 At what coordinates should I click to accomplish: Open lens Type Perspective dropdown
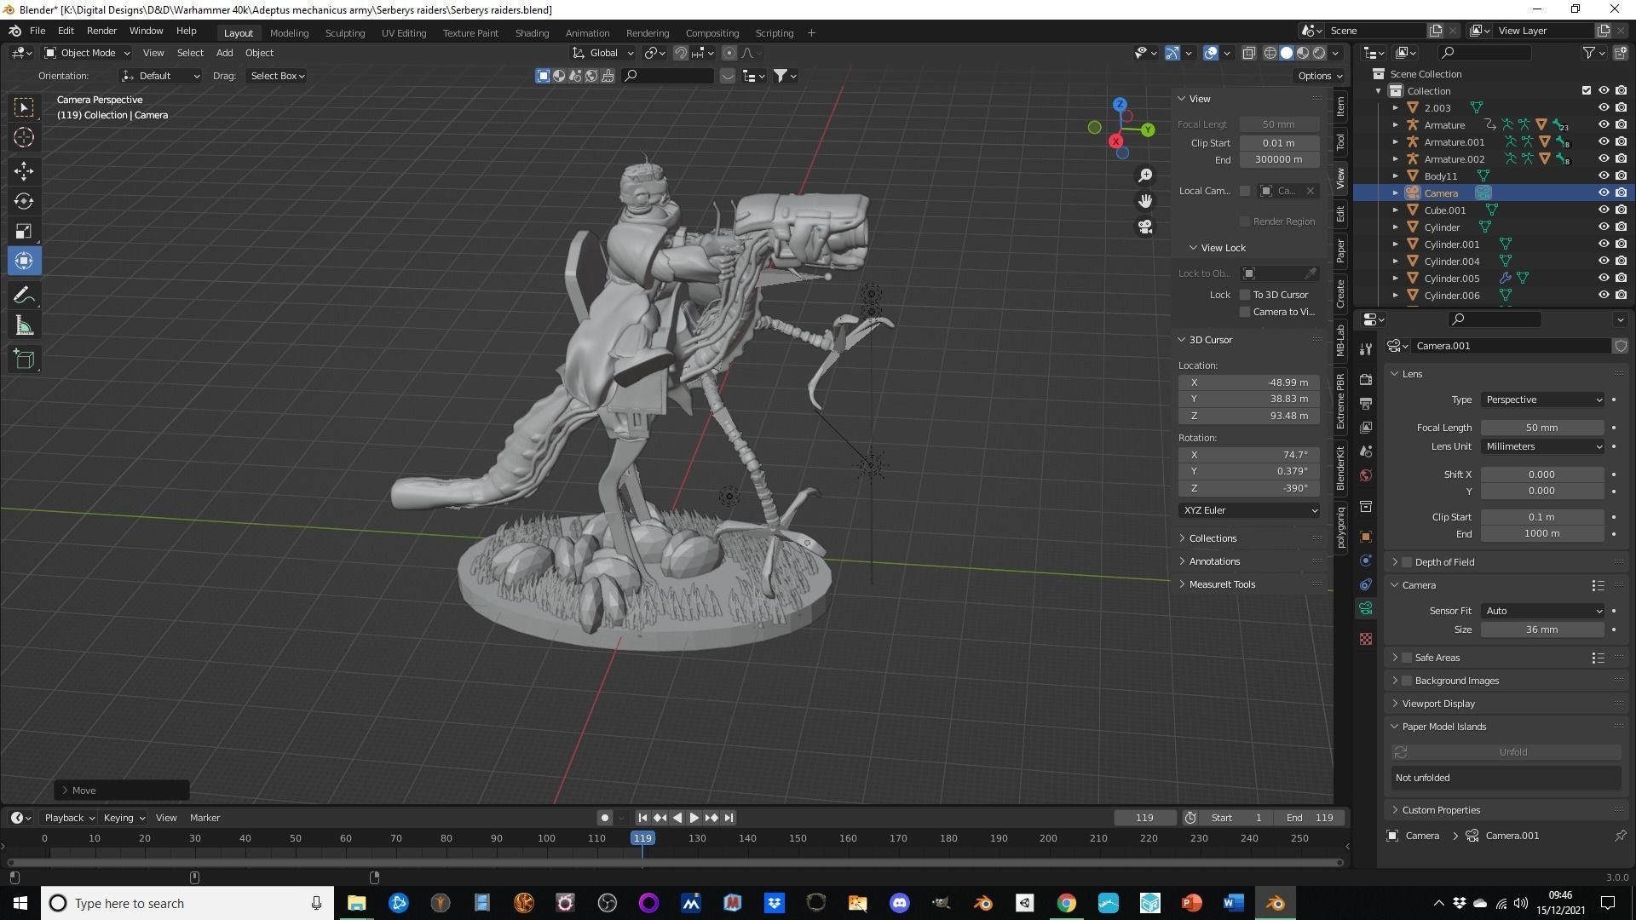coord(1543,400)
